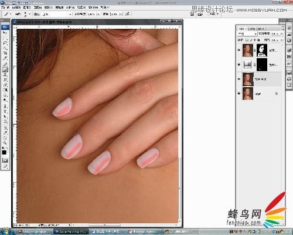Open the Edit menu
Screen dimensions: 293x235
pyautogui.click(x=16, y=8)
